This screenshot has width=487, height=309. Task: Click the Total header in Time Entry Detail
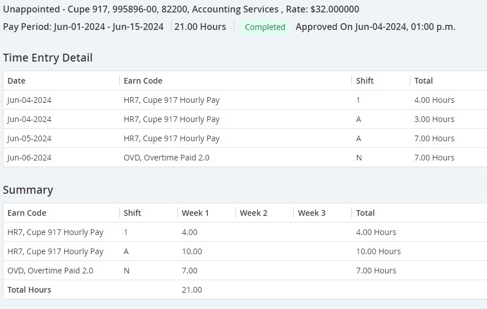pyautogui.click(x=423, y=81)
